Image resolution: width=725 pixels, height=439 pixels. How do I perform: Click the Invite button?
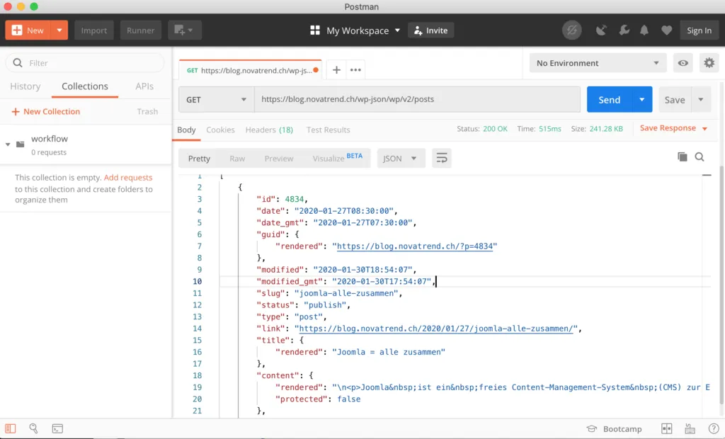coord(431,30)
